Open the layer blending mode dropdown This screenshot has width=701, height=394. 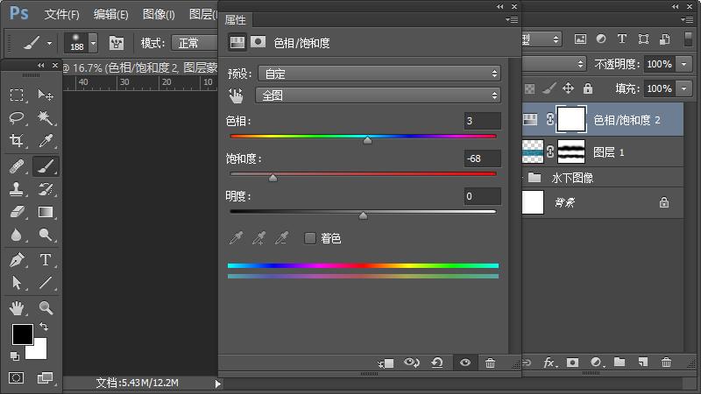point(554,64)
